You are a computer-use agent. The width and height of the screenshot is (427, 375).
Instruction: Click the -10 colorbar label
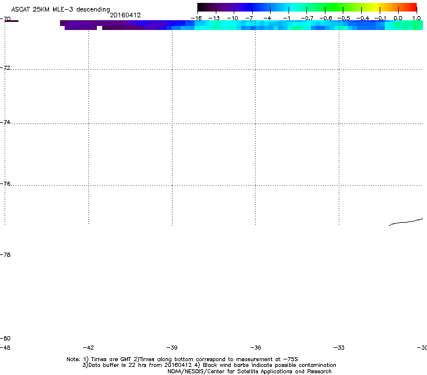[233, 18]
